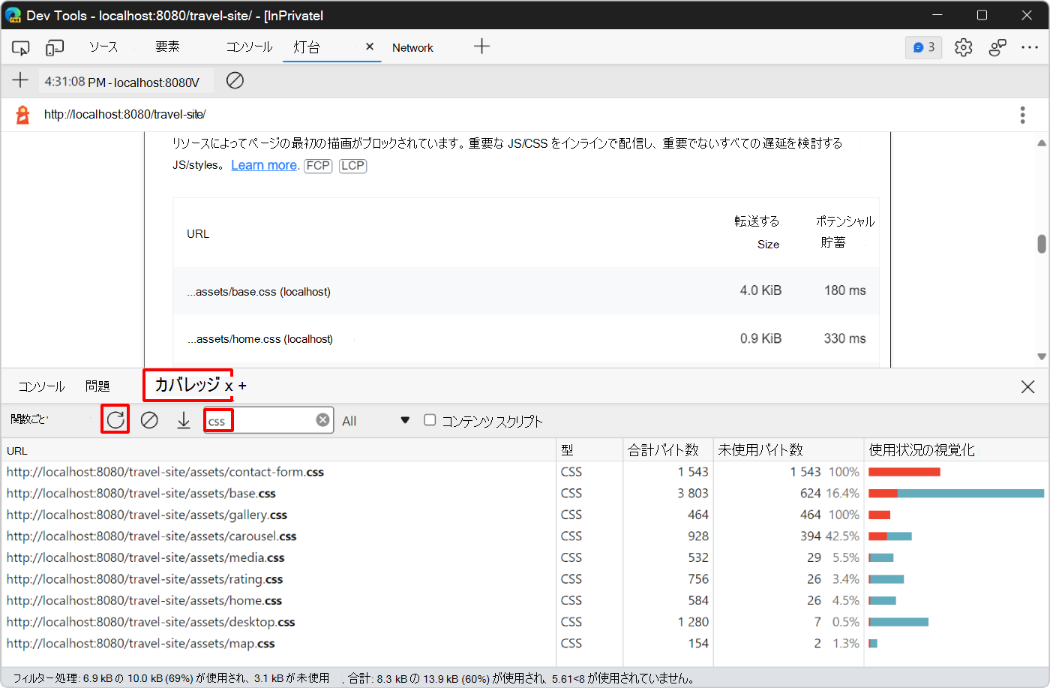
Task: Enable the コンテンツ スクリプト checkbox
Action: pos(430,420)
